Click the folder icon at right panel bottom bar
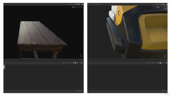This screenshot has height=96, width=171. pyautogui.click(x=165, y=91)
